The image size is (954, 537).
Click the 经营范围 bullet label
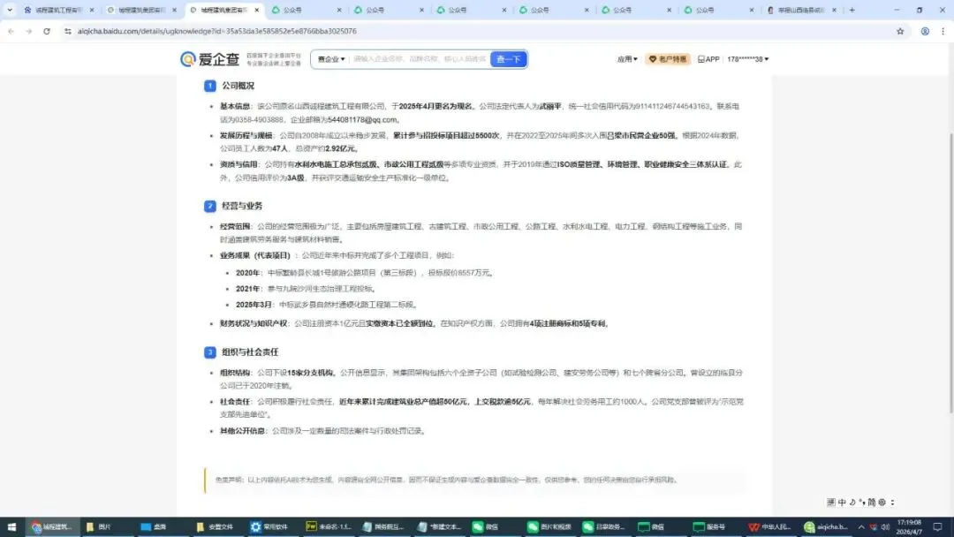pyautogui.click(x=235, y=226)
